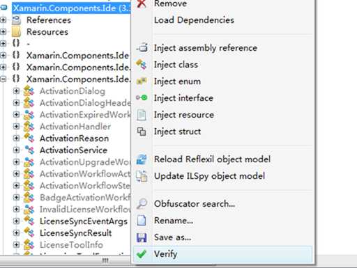Click the horizontal scrollbar thumb below tree

[105, 261]
